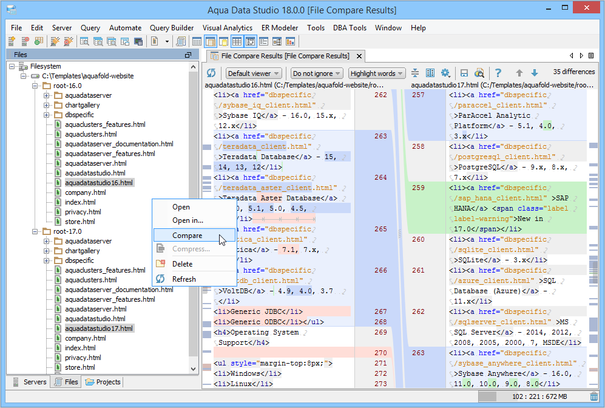Open the Query Builder menu
605x408 pixels.
pyautogui.click(x=172, y=28)
